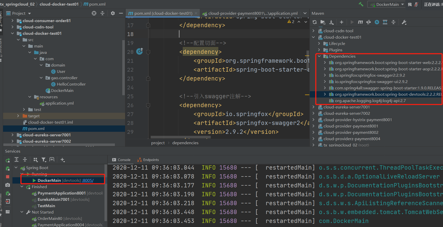This screenshot has height=227, width=443.
Task: Open Project panel gear options
Action: click(x=113, y=13)
